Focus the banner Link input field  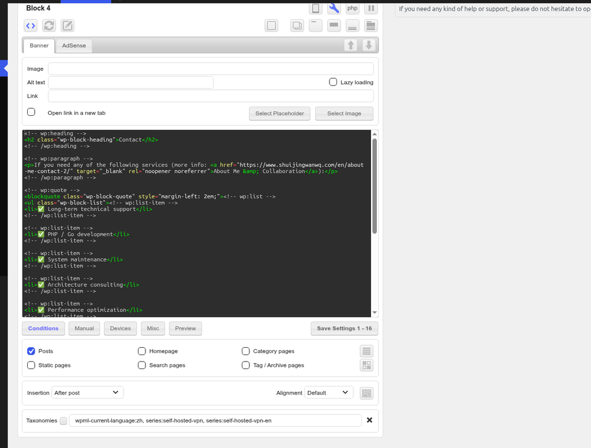211,96
